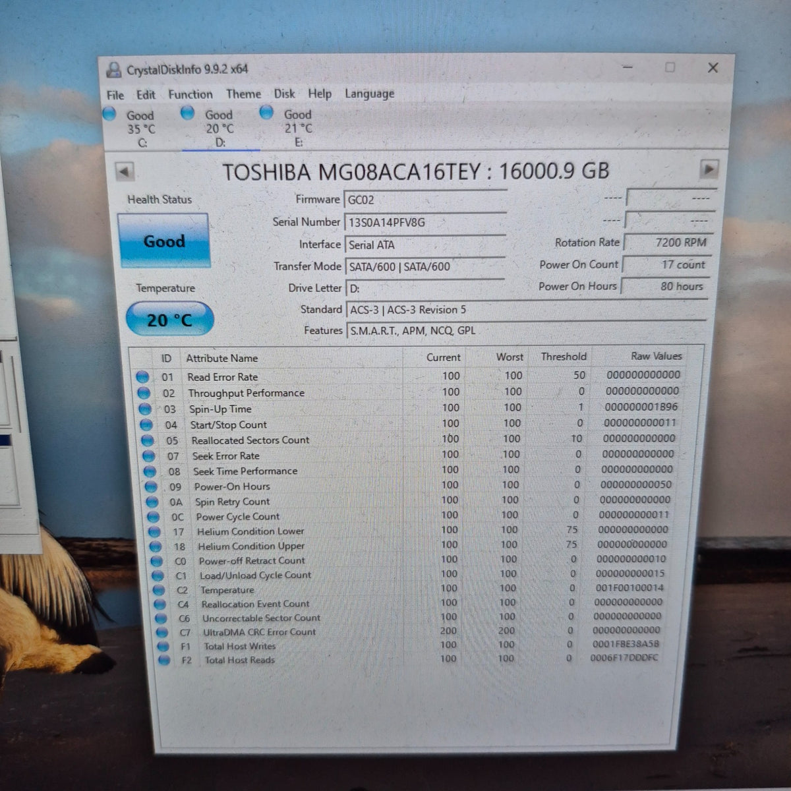Open the Theme menu
Screen dimensions: 791x791
tap(243, 94)
